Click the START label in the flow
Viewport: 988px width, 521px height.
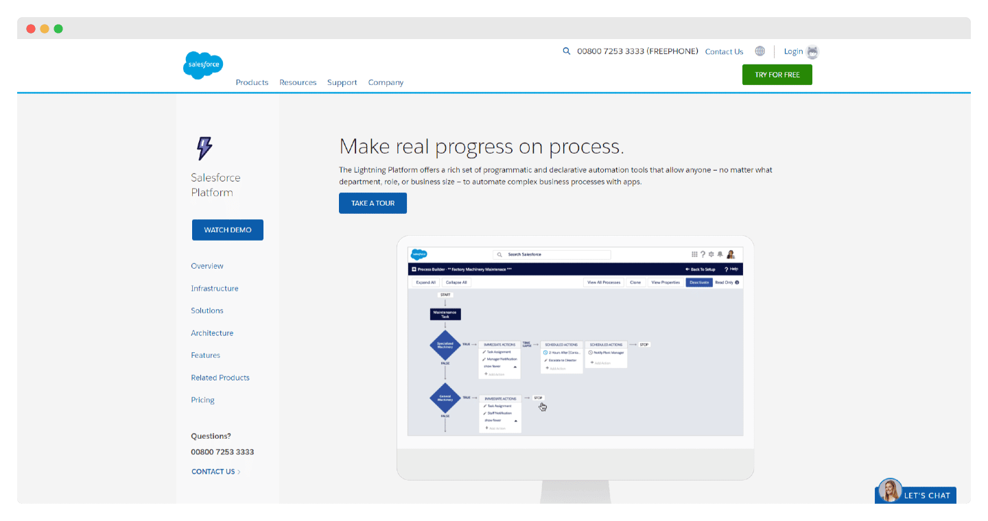coord(445,295)
